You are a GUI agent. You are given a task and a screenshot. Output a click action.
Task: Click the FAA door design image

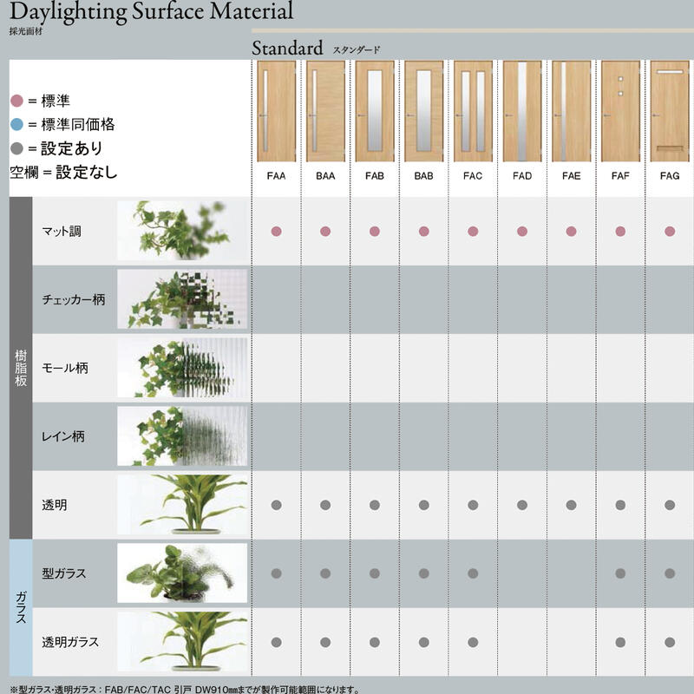click(x=276, y=111)
